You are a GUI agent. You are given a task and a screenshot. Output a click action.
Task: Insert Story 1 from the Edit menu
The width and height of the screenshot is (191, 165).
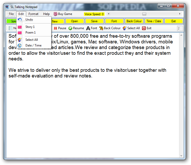click(34, 27)
